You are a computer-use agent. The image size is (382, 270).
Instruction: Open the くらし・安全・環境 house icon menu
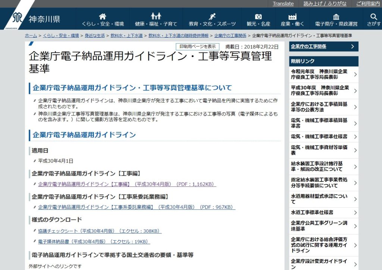(x=103, y=17)
